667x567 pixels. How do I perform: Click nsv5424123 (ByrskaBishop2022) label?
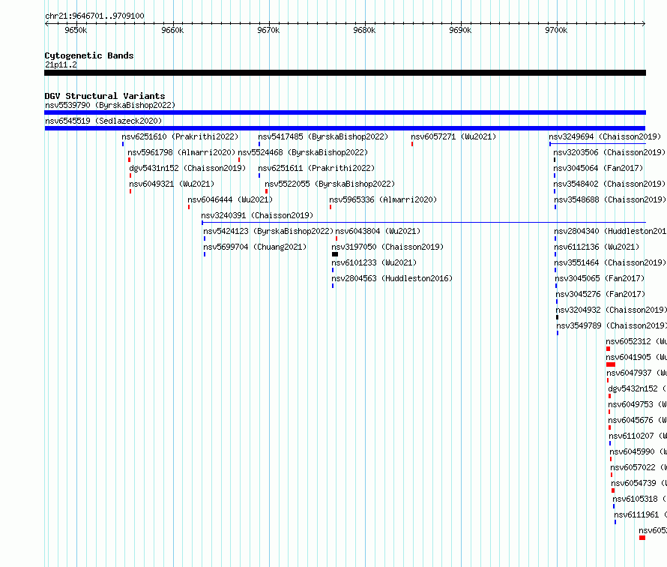(268, 231)
